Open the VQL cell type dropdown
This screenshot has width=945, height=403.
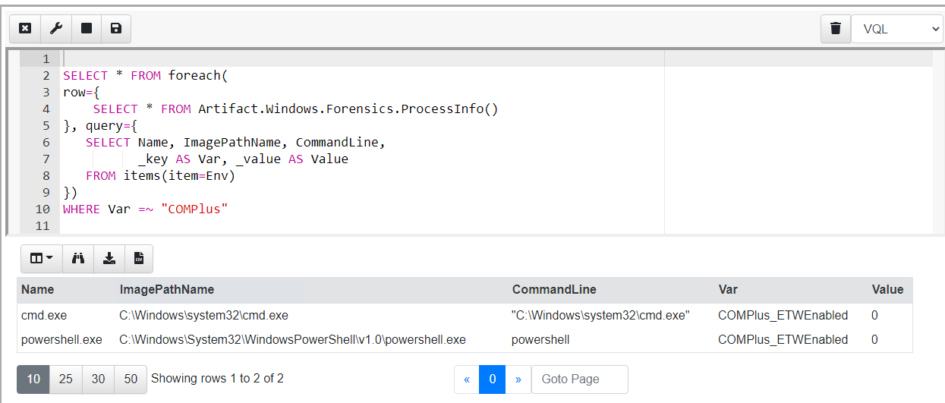pyautogui.click(x=896, y=30)
